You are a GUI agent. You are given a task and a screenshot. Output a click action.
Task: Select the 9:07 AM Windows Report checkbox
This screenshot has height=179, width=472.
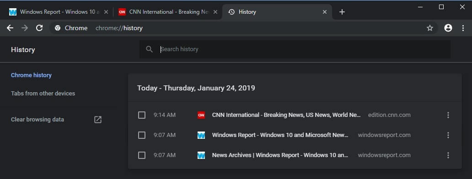[142, 135]
